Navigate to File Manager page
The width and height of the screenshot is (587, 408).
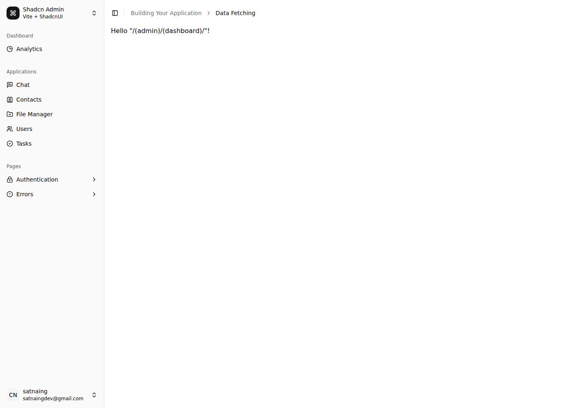coord(52,114)
